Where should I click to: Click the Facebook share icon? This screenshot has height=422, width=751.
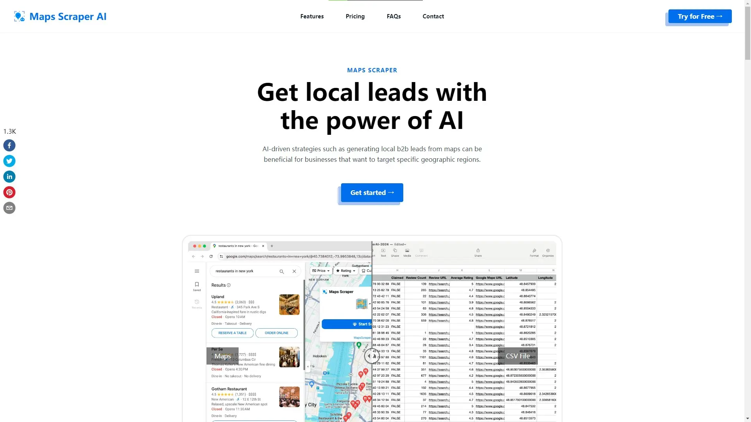pos(9,145)
